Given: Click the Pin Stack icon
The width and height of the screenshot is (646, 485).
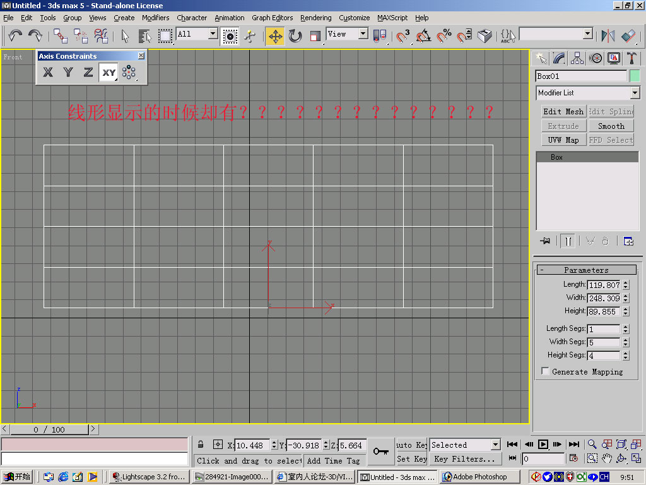Looking at the screenshot, I should tap(546, 241).
